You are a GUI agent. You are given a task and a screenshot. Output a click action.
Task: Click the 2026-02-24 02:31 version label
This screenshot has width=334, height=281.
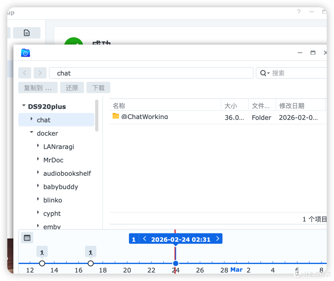[x=181, y=239]
